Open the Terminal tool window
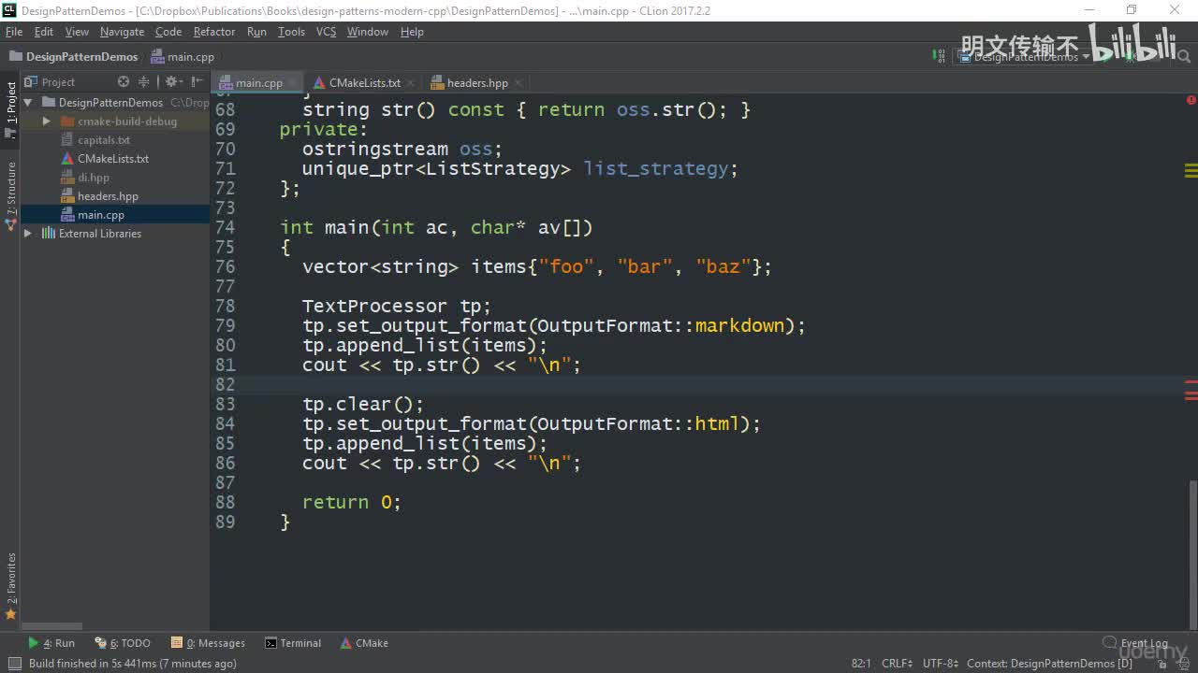 (x=293, y=643)
